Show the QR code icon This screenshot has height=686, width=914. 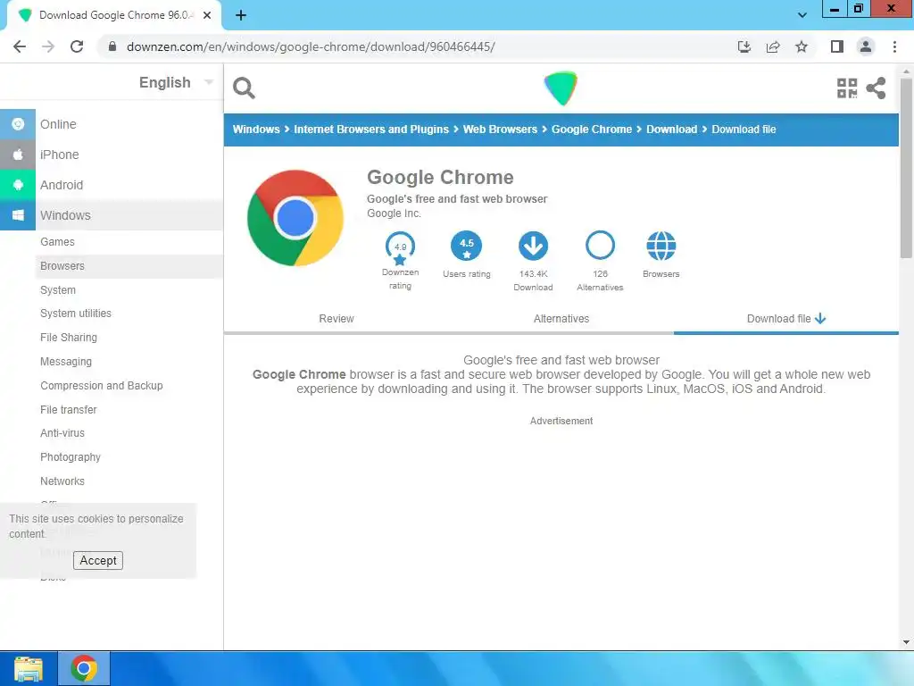(847, 88)
